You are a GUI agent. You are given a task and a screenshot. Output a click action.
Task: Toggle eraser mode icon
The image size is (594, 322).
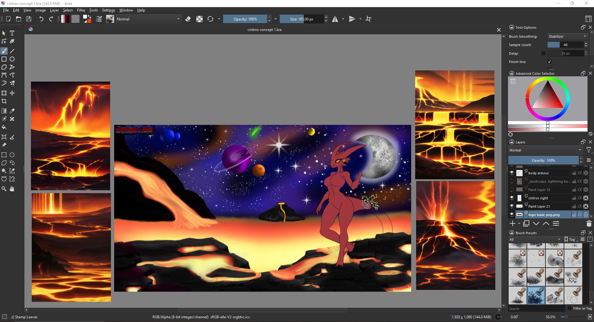point(188,19)
